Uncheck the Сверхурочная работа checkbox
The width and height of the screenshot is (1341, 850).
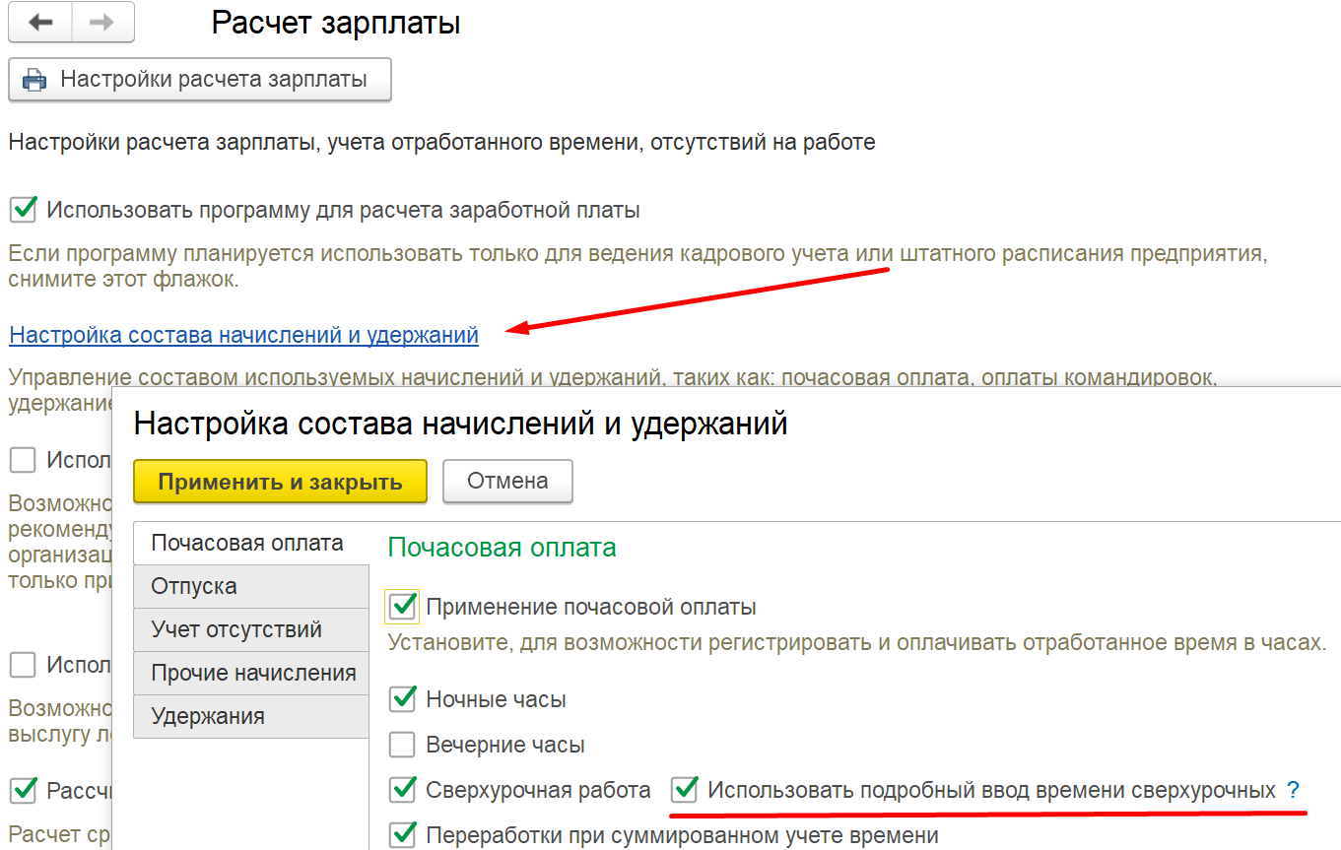[402, 790]
